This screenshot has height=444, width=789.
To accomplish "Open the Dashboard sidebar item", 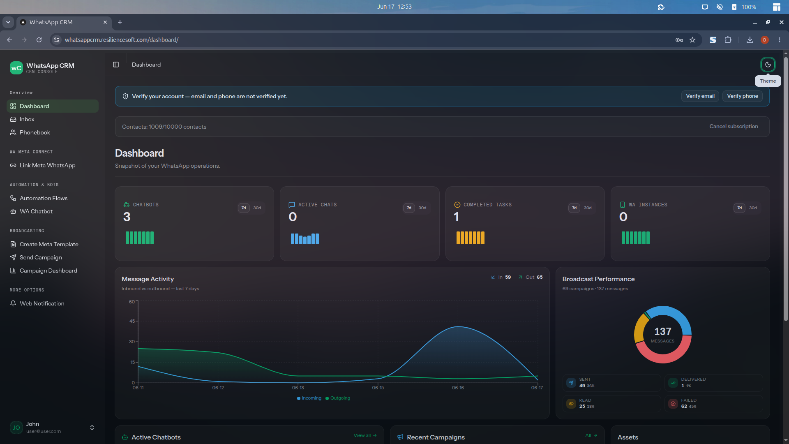I will pyautogui.click(x=53, y=106).
